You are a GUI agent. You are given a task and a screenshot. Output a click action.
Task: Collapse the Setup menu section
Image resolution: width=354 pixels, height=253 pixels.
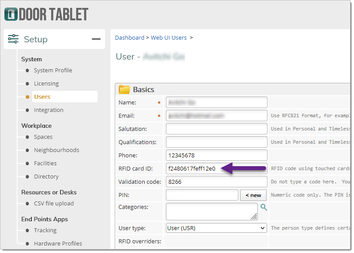[96, 39]
